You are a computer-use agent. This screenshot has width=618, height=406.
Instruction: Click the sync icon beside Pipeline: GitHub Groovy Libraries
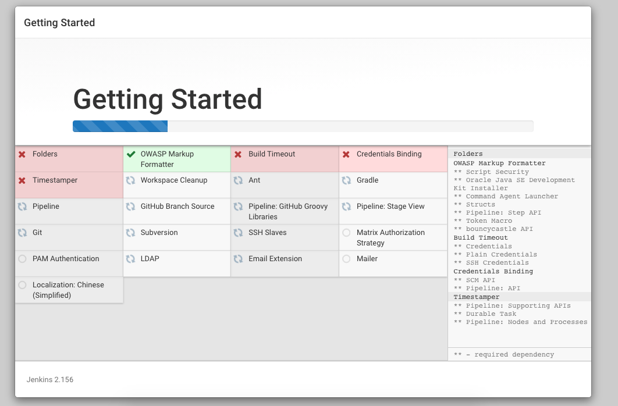(x=238, y=206)
